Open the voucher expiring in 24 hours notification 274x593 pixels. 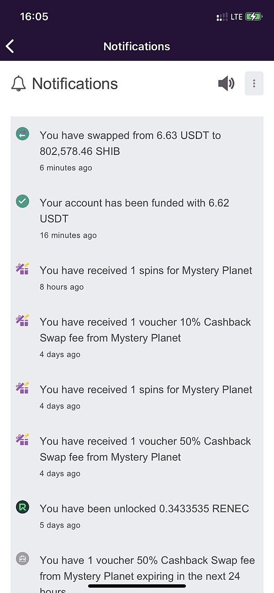click(147, 568)
